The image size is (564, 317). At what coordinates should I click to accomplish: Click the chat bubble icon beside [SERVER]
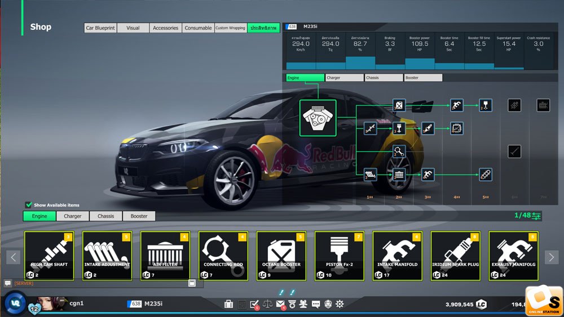coord(7,283)
